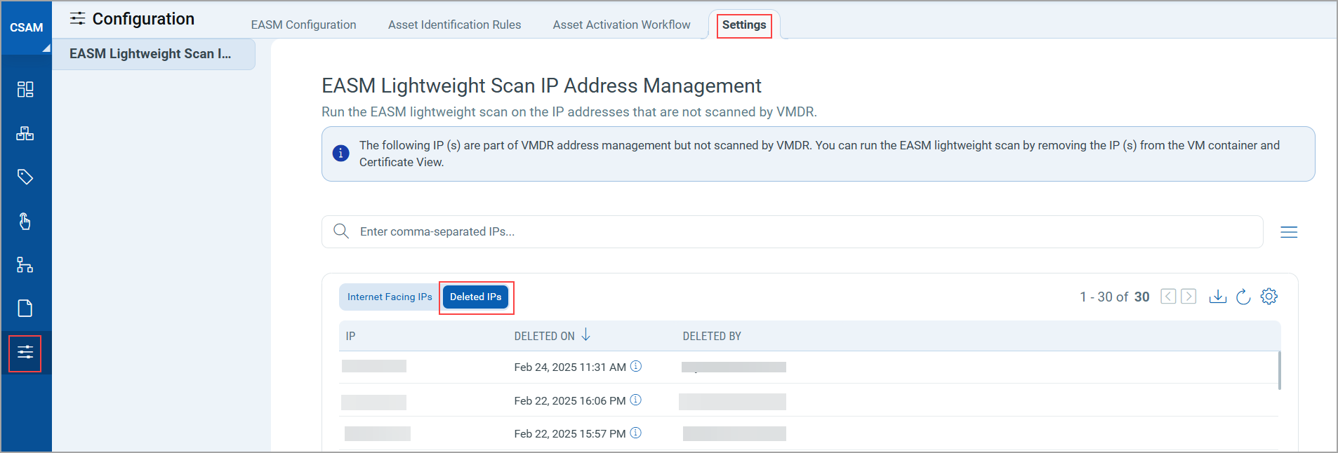Open the hamburger menu beside search
This screenshot has width=1338, height=453.
1289,232
